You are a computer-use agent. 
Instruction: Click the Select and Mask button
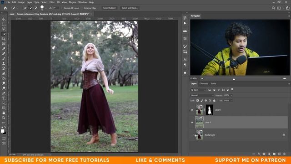pos(130,8)
